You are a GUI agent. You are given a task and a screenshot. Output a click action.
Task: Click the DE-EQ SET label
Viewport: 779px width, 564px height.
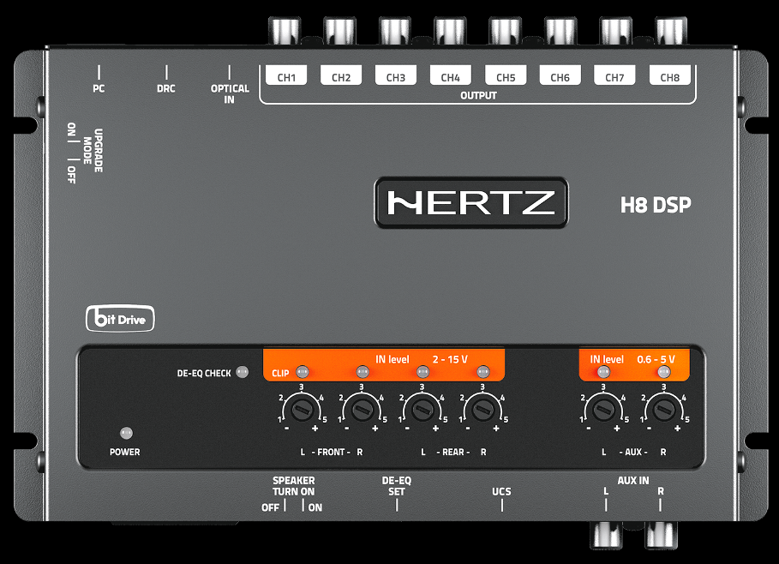pos(396,486)
